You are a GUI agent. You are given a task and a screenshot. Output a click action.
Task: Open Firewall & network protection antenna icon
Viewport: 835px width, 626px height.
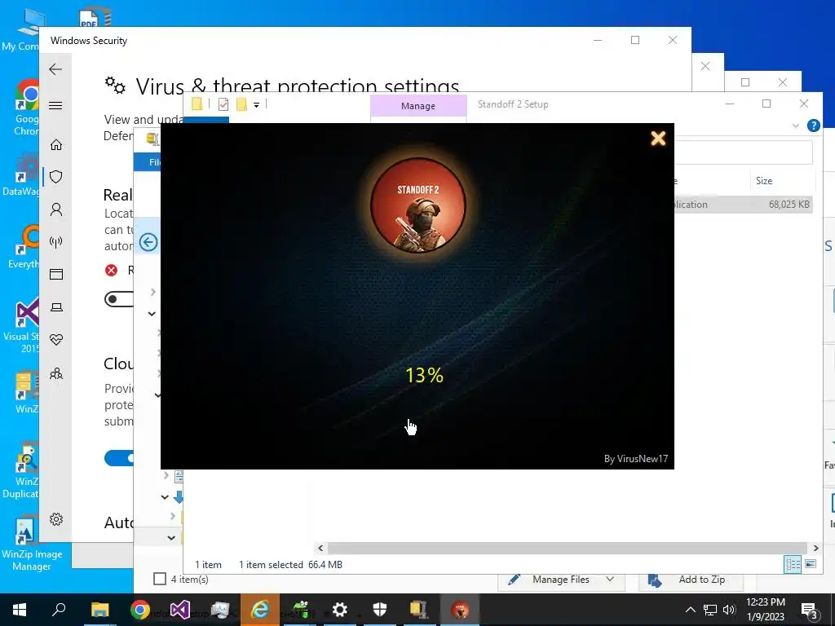(x=56, y=242)
